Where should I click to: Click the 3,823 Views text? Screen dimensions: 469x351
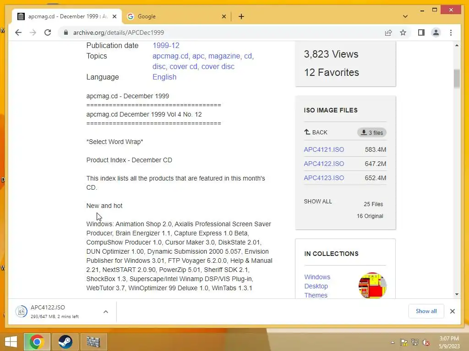click(x=331, y=54)
